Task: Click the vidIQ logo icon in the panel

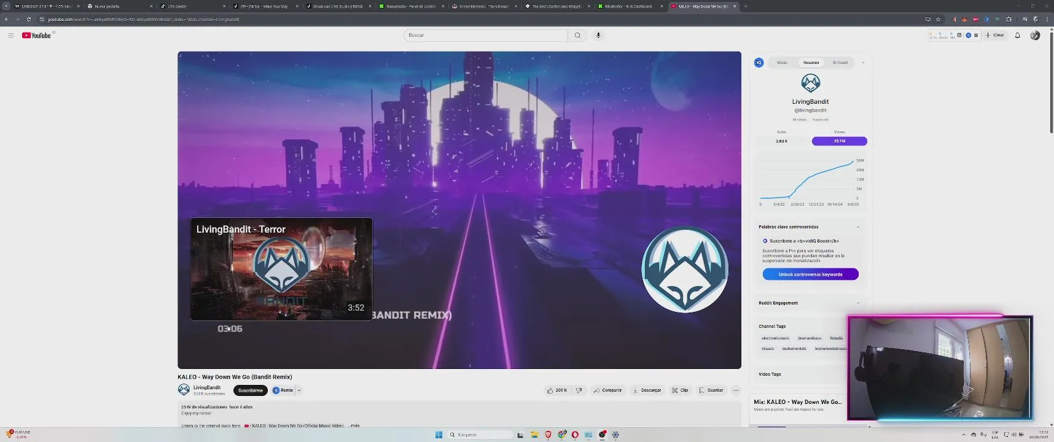Action: [x=759, y=63]
